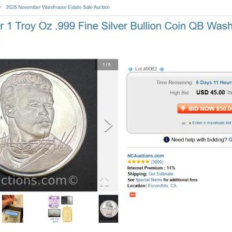Click BID NOW $50.00 button

[x=205, y=108]
